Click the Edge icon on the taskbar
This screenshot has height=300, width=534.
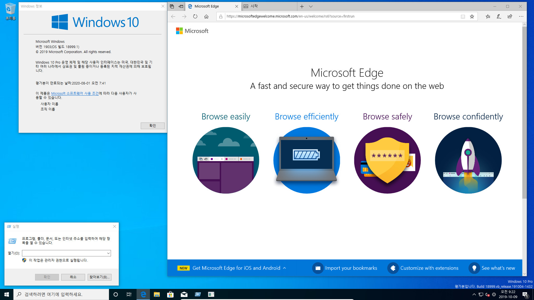point(143,294)
